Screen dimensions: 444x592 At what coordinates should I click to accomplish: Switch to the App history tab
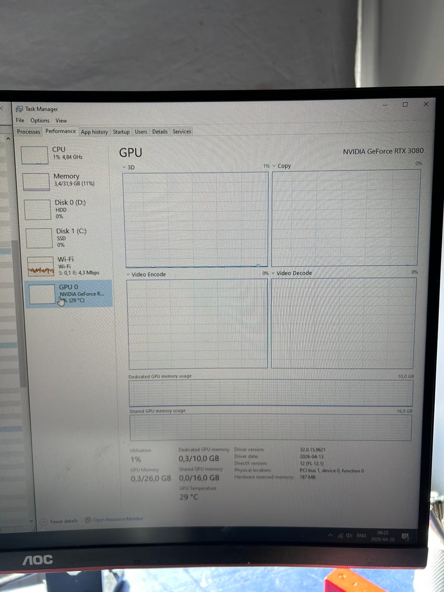[x=94, y=132]
